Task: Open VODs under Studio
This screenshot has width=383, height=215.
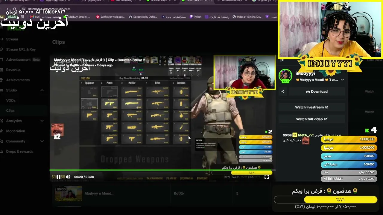Action: 11,100
